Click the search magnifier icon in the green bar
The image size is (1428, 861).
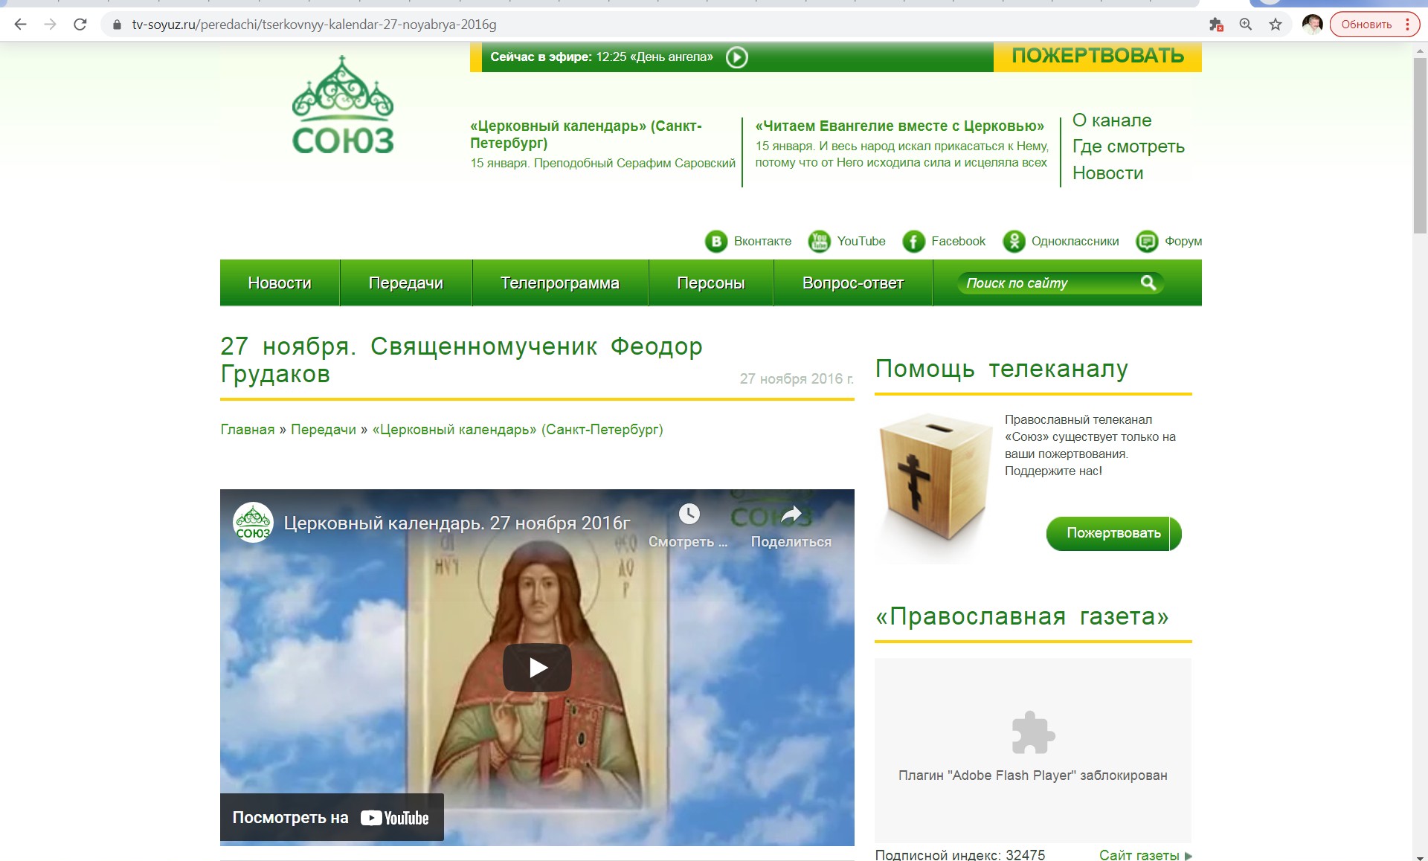(x=1148, y=283)
